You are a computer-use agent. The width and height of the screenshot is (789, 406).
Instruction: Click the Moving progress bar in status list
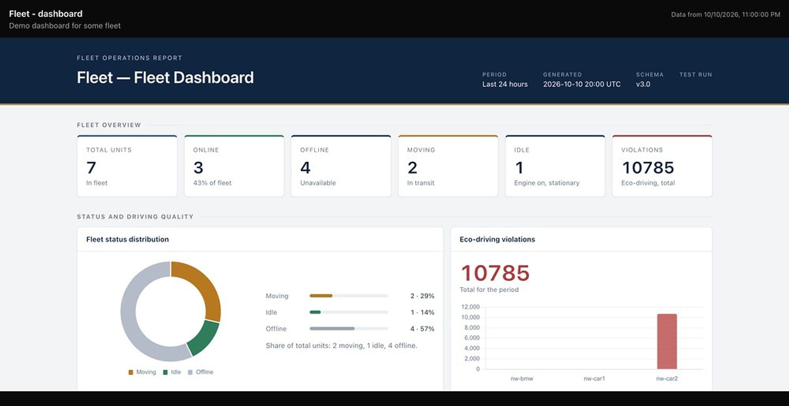click(349, 296)
